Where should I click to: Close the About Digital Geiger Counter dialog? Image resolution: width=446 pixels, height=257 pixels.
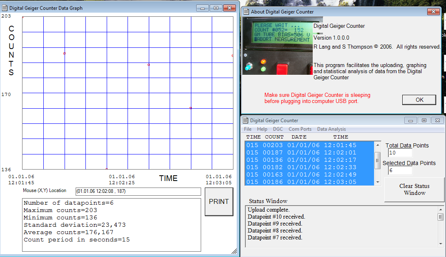(433, 12)
